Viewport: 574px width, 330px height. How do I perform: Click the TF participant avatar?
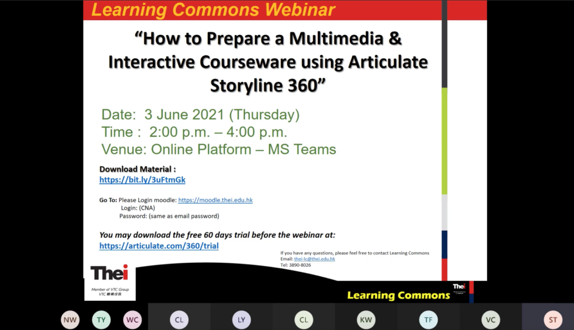click(x=428, y=320)
